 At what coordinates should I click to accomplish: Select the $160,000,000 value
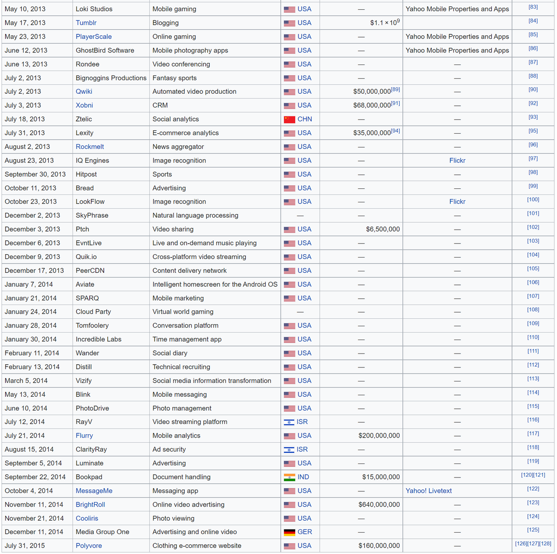point(379,546)
